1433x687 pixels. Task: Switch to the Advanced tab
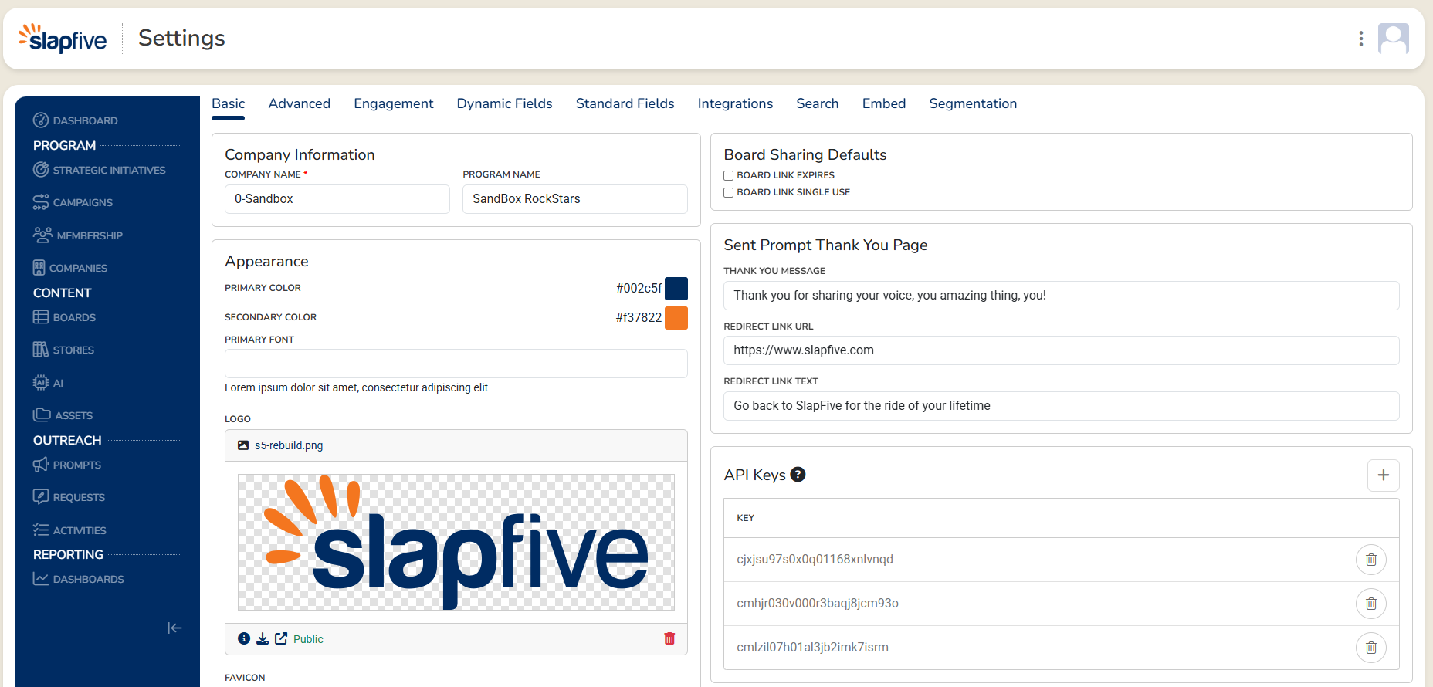[300, 103]
